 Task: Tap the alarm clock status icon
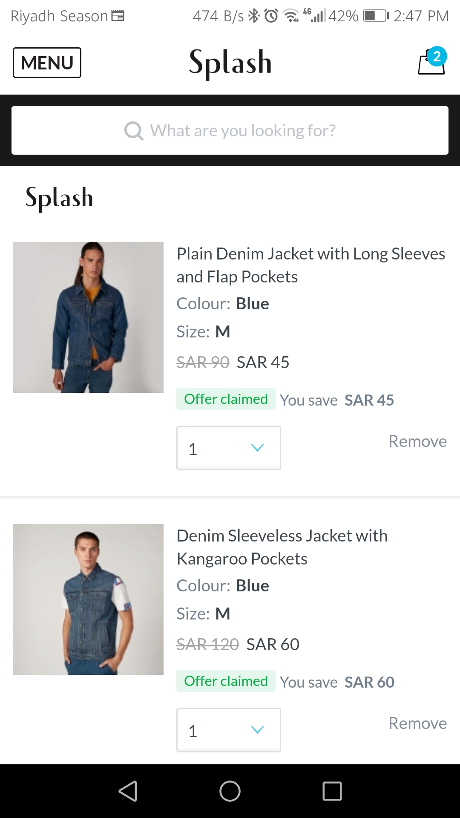click(271, 16)
